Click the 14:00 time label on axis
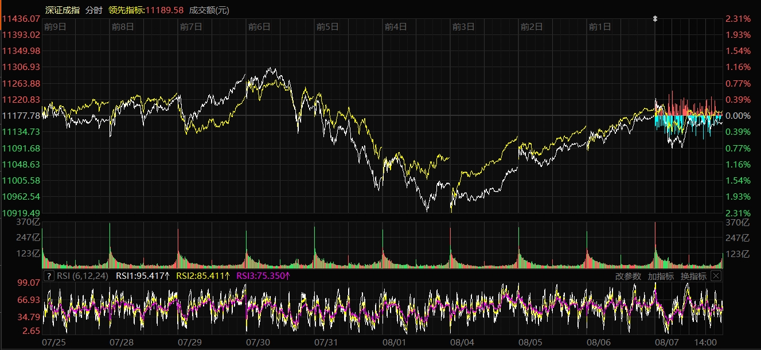761x350 pixels. [705, 342]
